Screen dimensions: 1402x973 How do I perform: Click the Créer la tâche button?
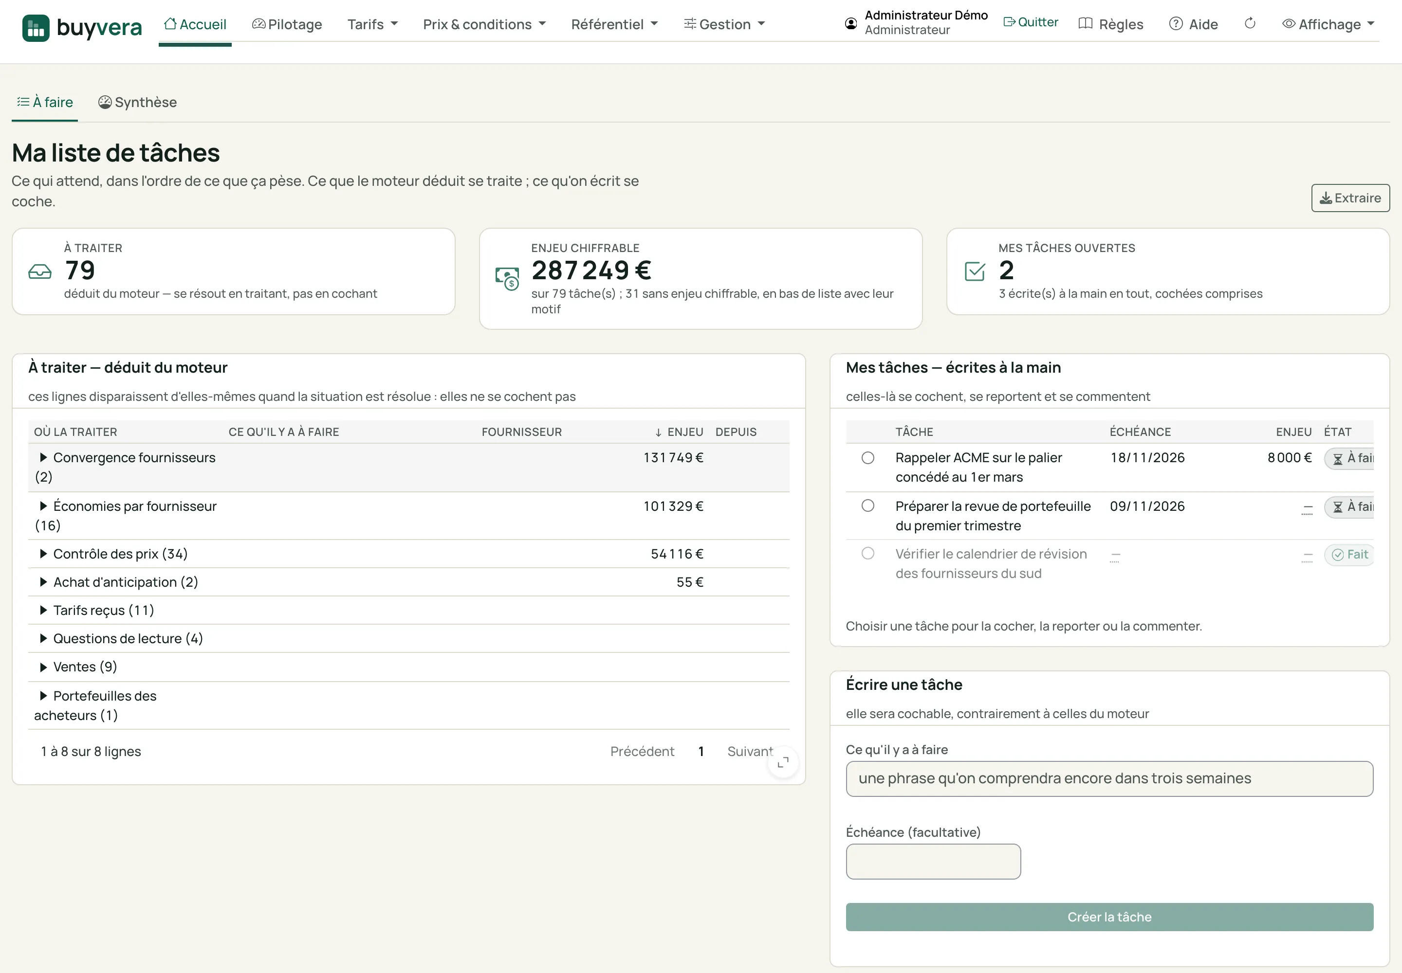[x=1109, y=917]
